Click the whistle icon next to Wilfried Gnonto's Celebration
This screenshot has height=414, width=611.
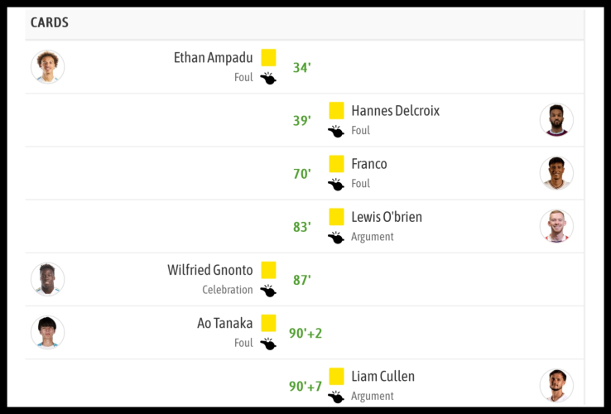[x=268, y=291]
